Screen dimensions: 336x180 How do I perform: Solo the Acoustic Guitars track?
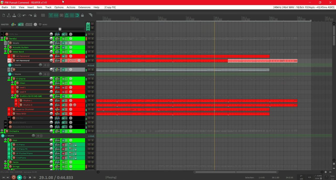[92, 47]
